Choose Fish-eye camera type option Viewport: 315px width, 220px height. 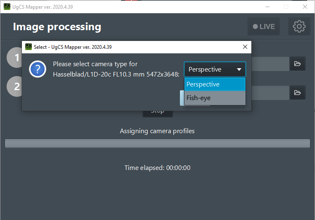point(215,98)
